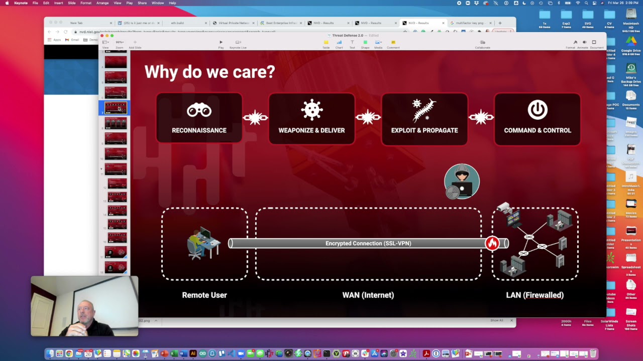Select the Weaponize & Deliver box

(311, 118)
